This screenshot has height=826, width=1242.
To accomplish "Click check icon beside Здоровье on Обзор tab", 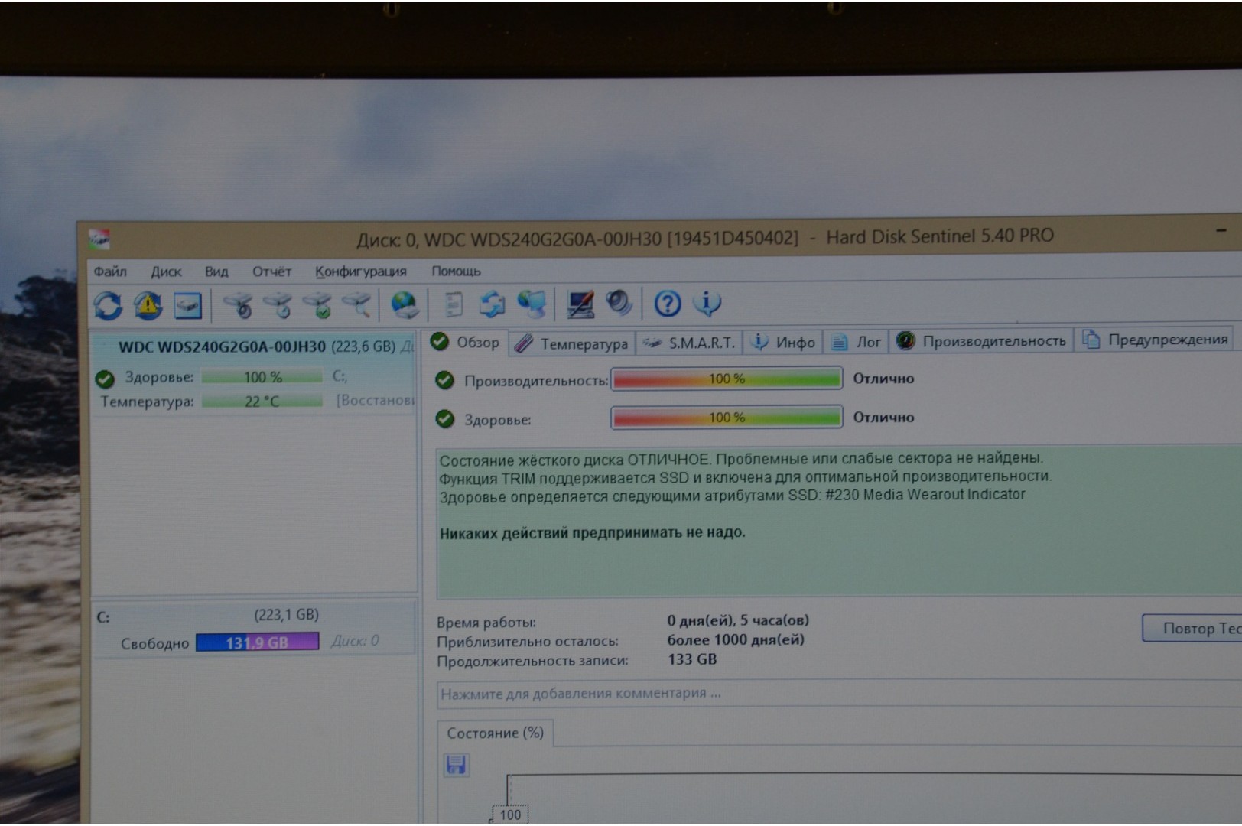I will click(x=444, y=419).
